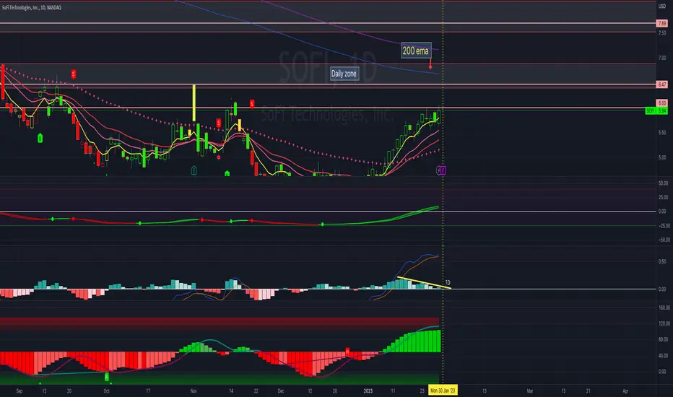Click the sell marker near the mid-November candles
673x397 pixels.
click(x=219, y=123)
